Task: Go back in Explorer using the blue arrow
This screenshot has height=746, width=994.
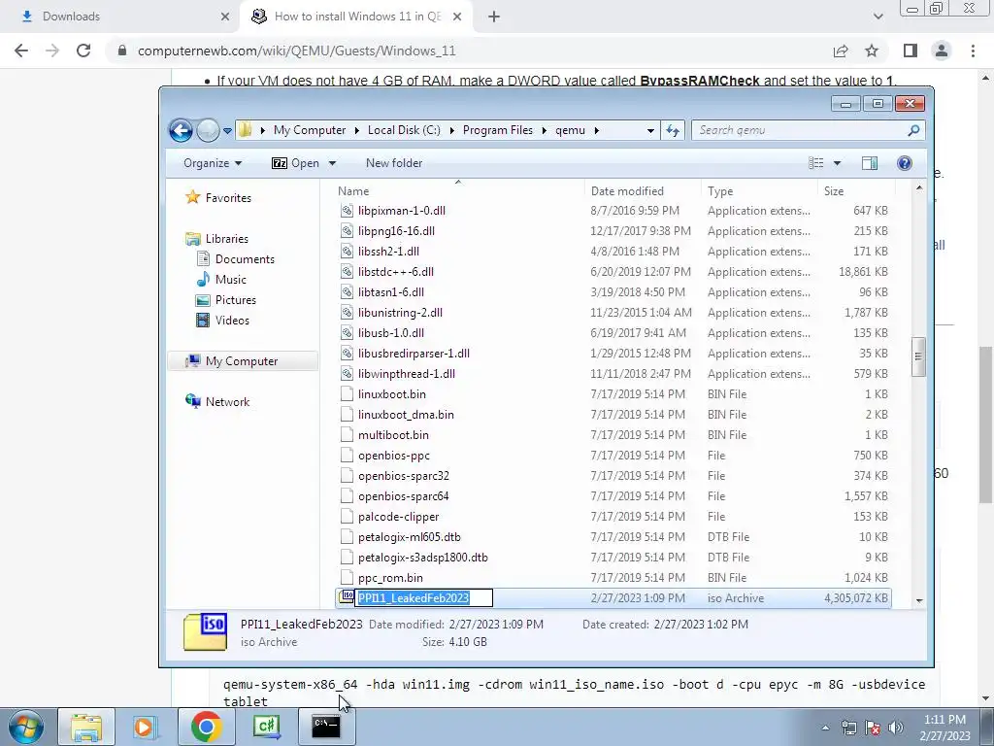Action: tap(182, 131)
